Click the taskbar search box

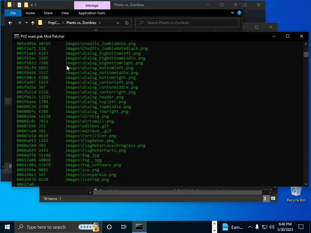[58, 227]
